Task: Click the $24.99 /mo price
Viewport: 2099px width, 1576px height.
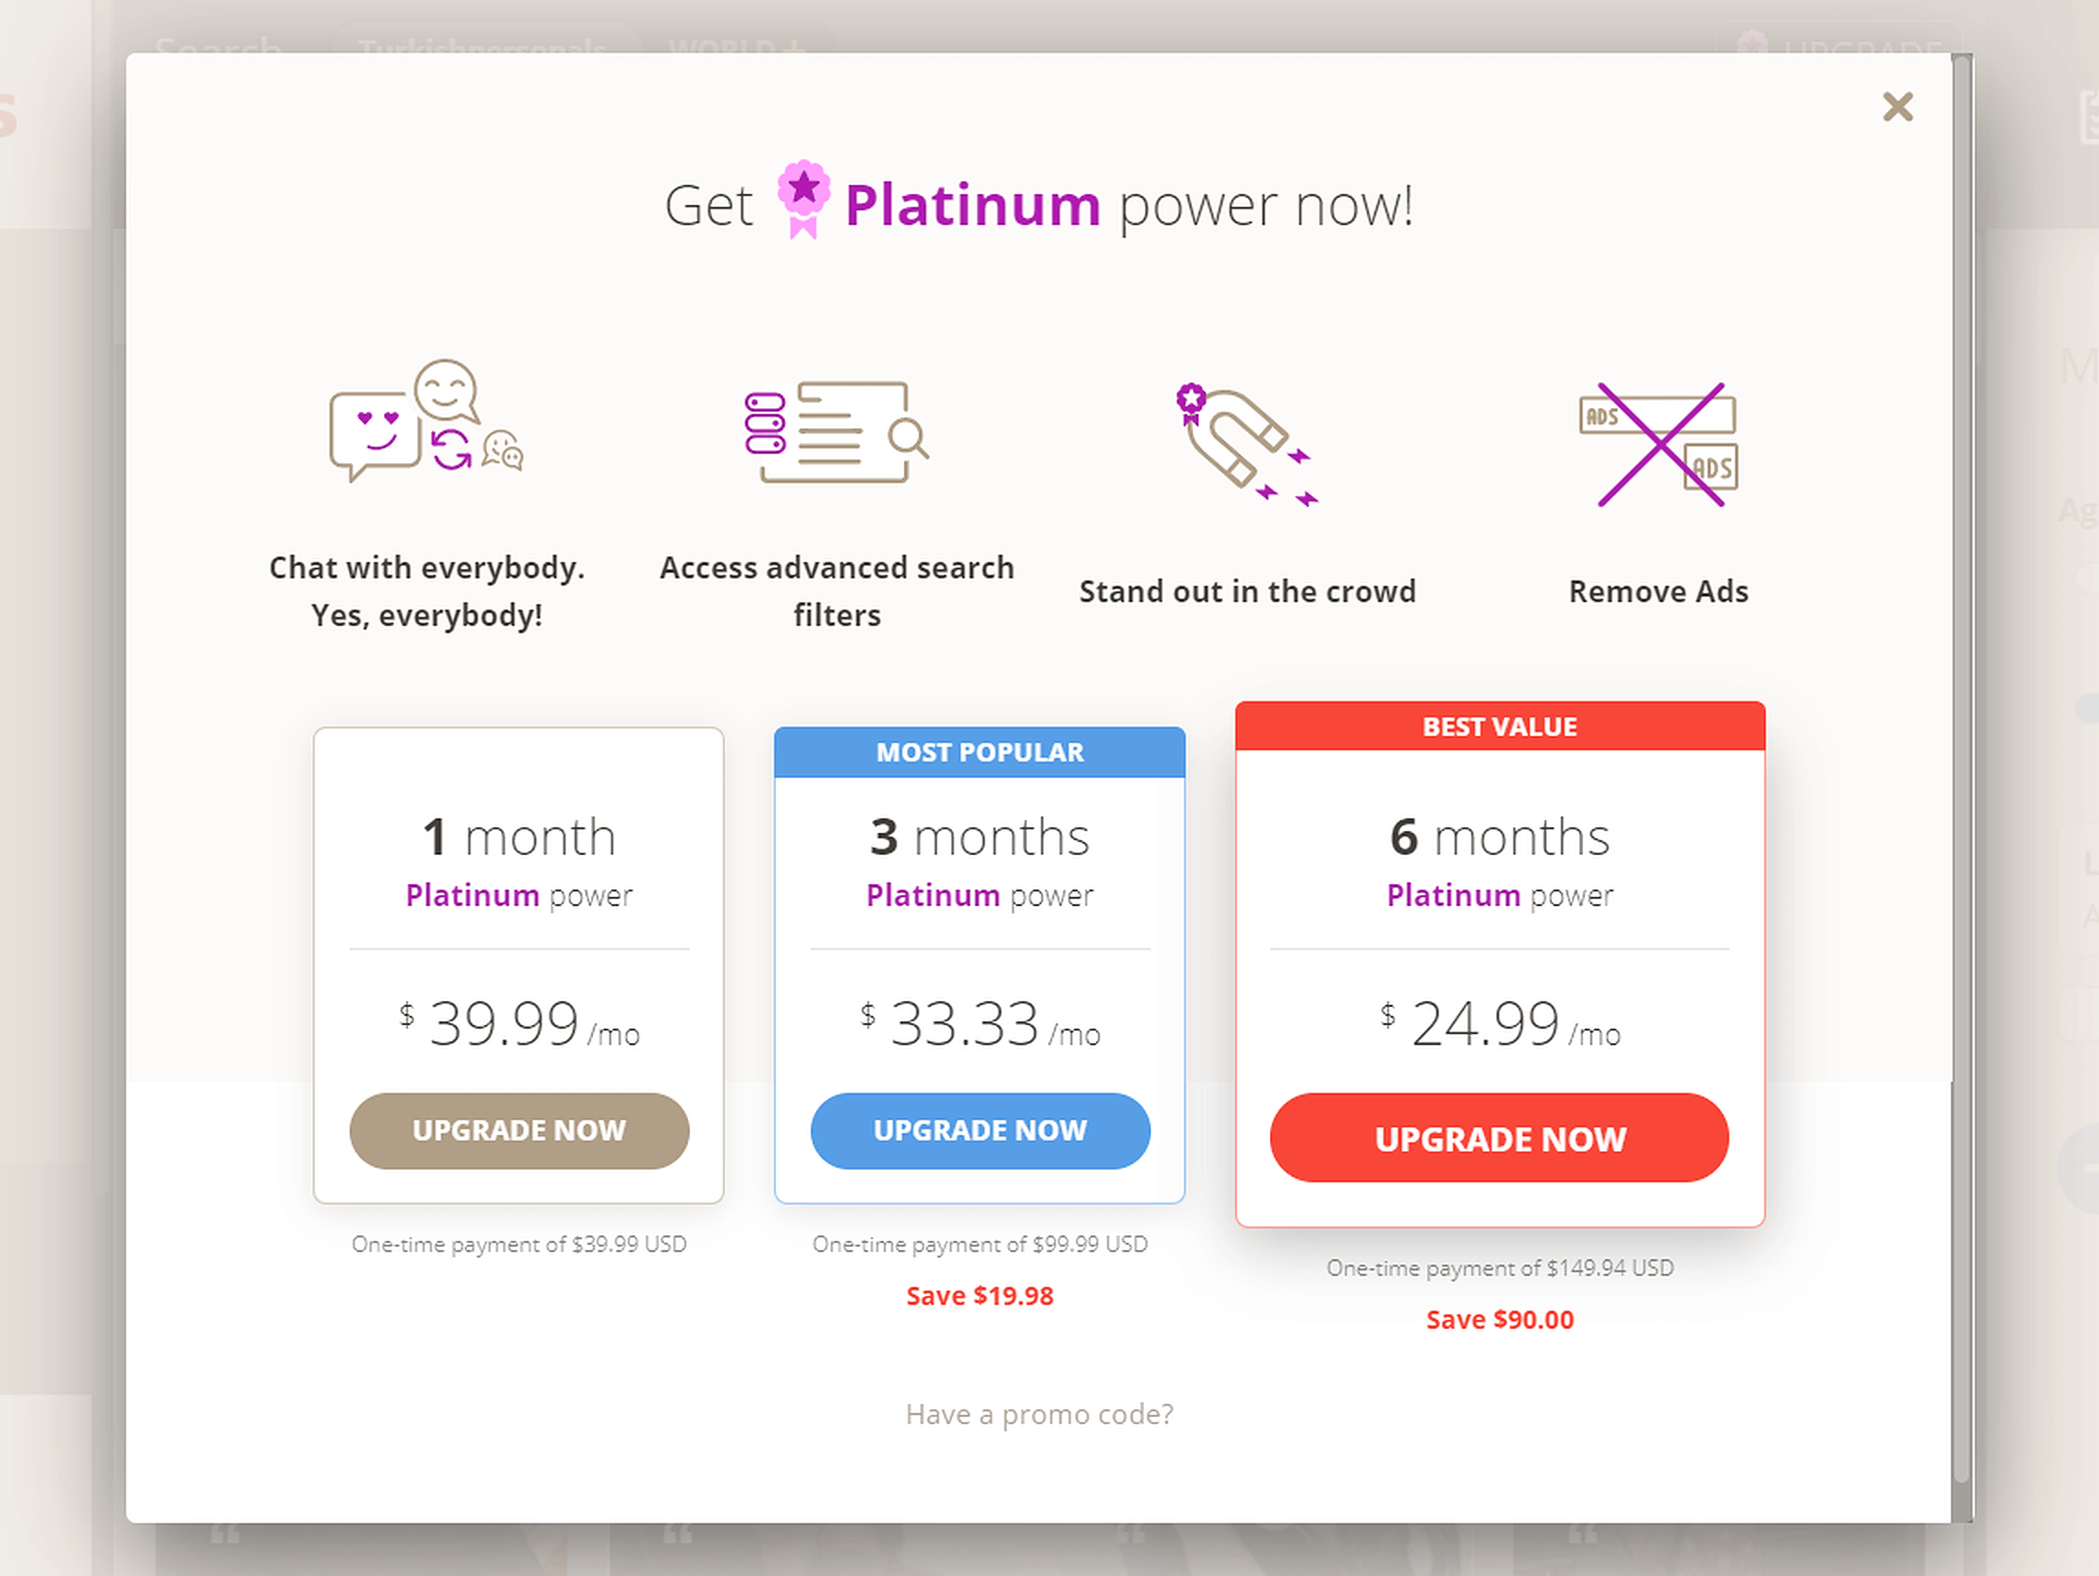Action: pos(1500,1024)
